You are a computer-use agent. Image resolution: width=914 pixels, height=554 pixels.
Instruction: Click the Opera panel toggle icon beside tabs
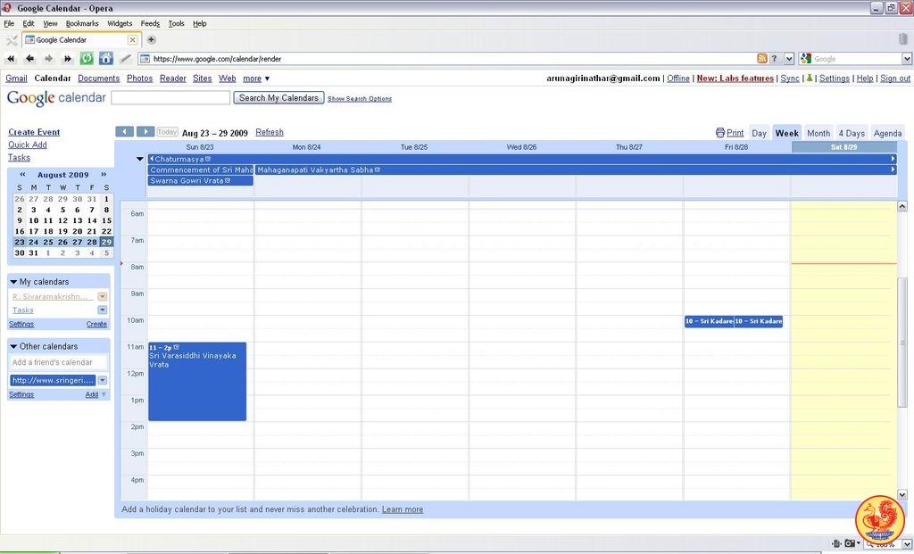tap(11, 39)
